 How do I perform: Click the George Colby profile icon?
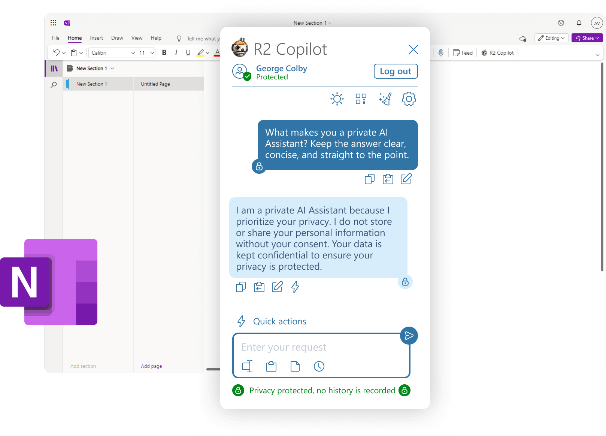click(x=241, y=72)
